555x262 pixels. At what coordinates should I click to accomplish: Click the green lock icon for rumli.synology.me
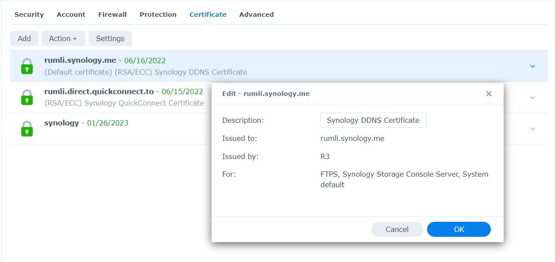tap(27, 66)
